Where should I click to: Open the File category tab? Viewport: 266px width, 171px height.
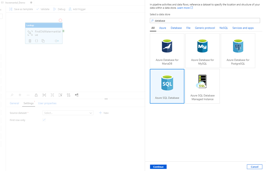[x=188, y=28]
